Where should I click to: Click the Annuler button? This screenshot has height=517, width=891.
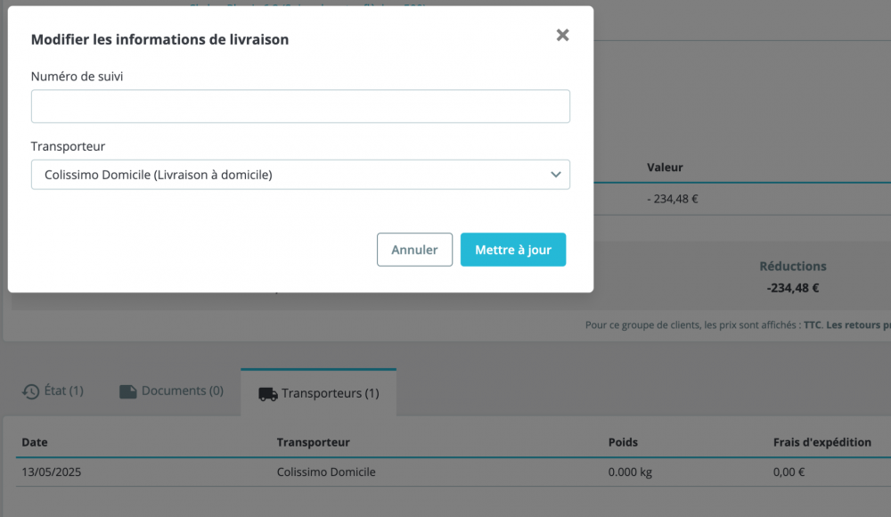click(415, 250)
